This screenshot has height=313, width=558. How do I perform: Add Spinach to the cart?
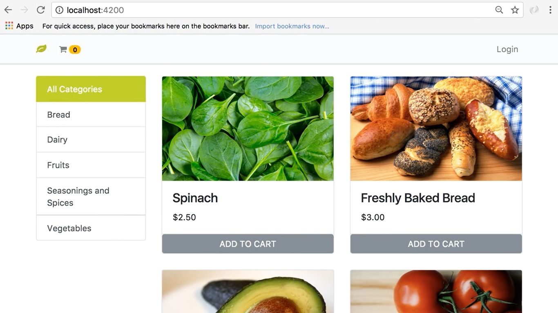pos(248,244)
